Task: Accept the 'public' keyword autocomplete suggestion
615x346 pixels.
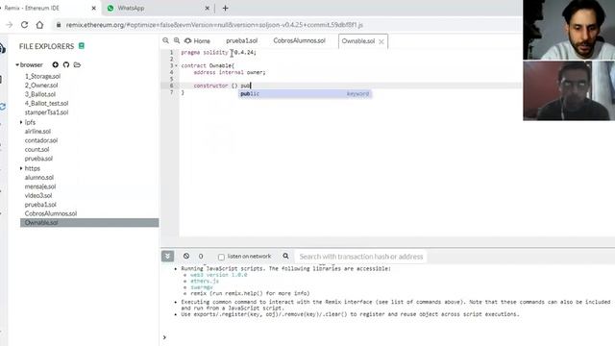Action: (305, 94)
